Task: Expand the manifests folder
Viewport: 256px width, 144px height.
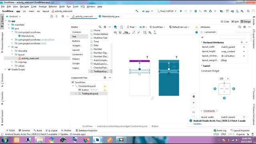Action: 9,25
